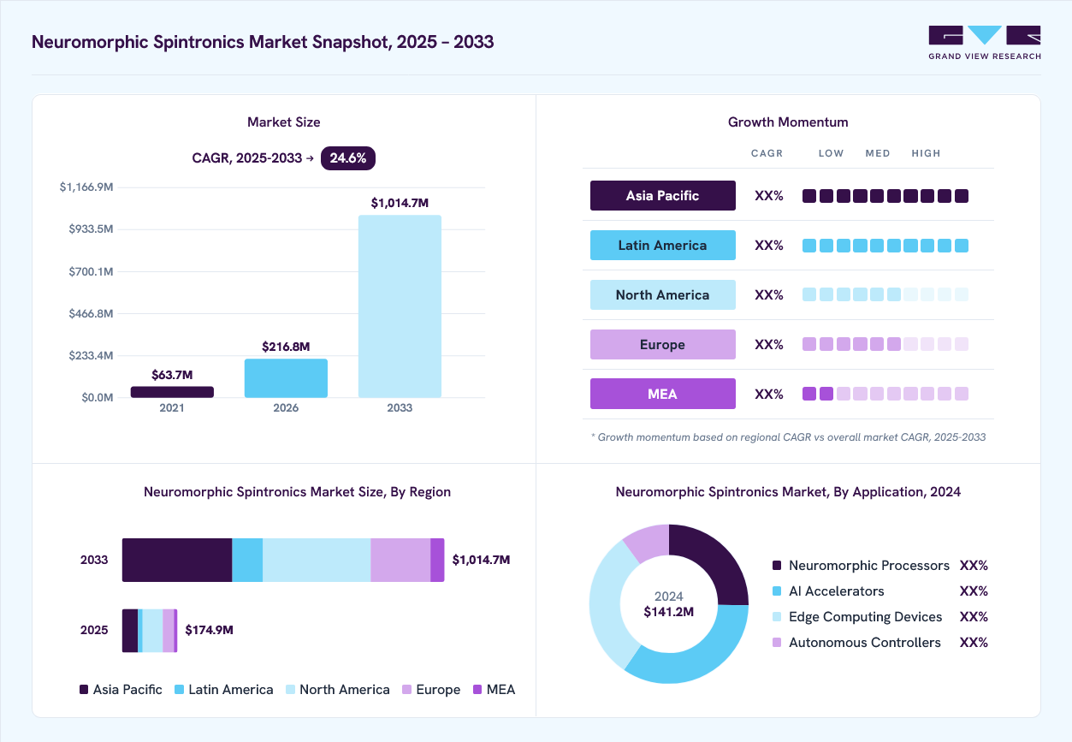Viewport: 1072px width, 742px height.
Task: Click the XX% CAGR value for Europe
Action: coord(769,344)
